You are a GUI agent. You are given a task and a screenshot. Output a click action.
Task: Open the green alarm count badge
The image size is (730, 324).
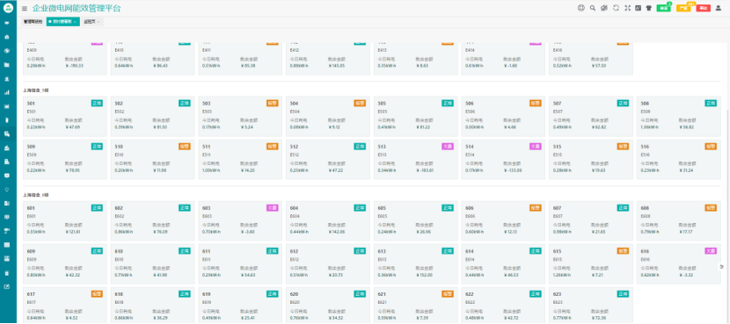click(663, 8)
